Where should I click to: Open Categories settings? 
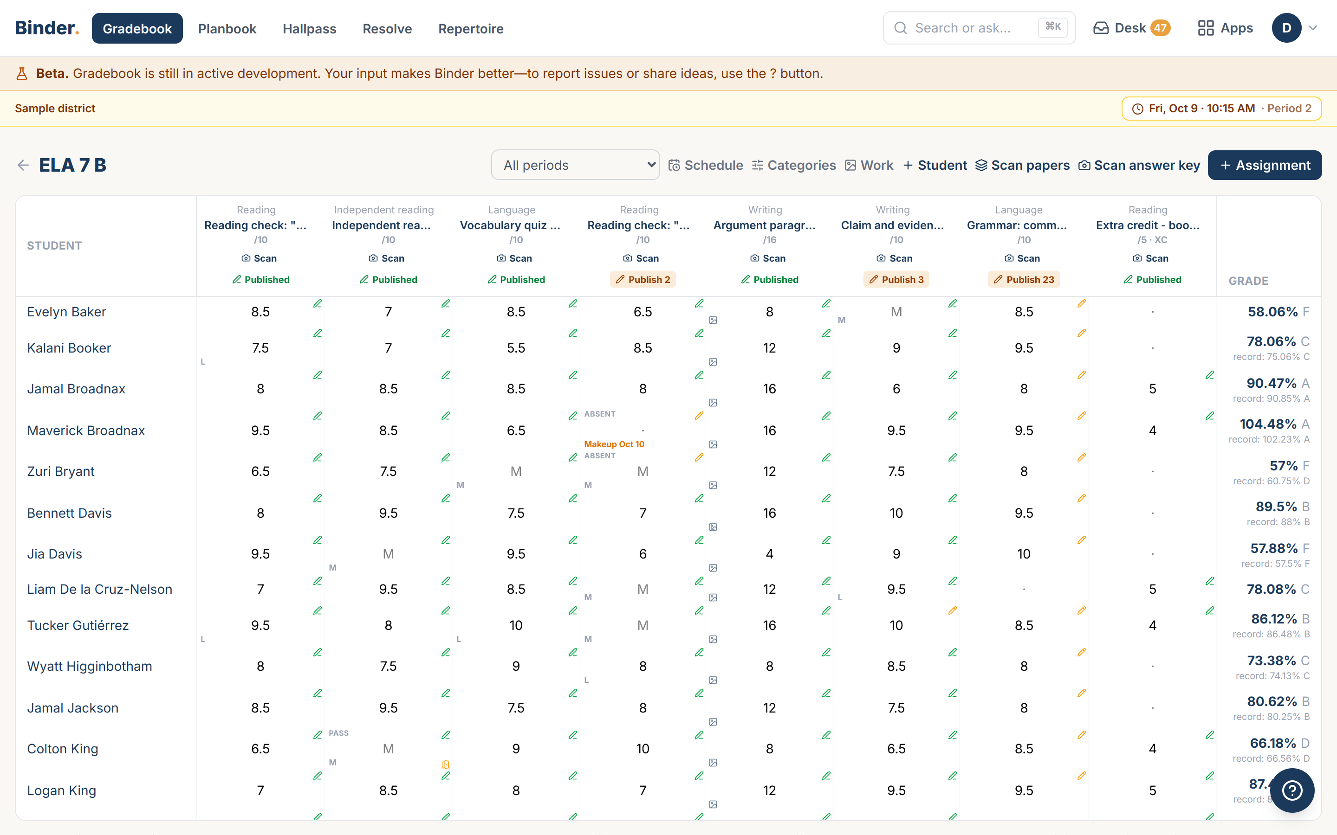coord(794,165)
